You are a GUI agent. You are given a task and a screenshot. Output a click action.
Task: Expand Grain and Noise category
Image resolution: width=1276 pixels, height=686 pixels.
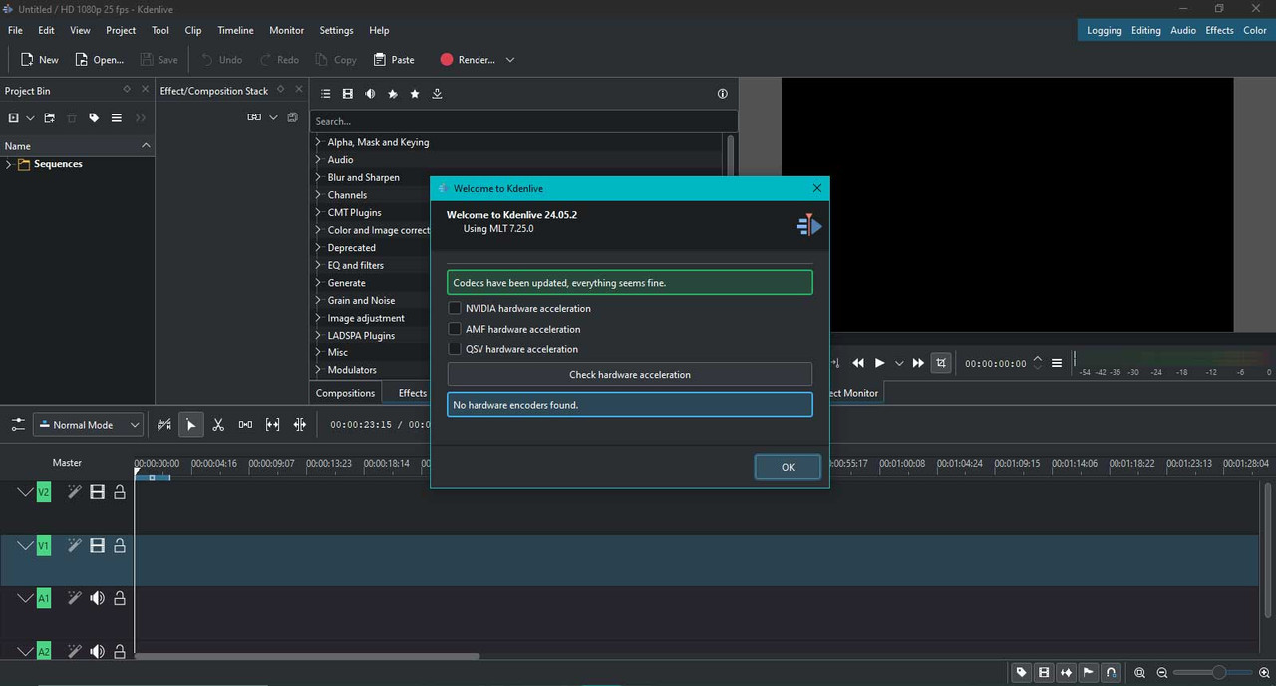coord(318,300)
